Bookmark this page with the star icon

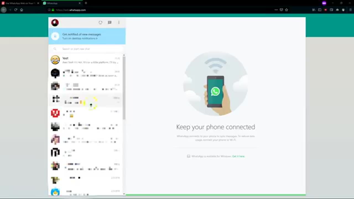pyautogui.click(x=287, y=10)
